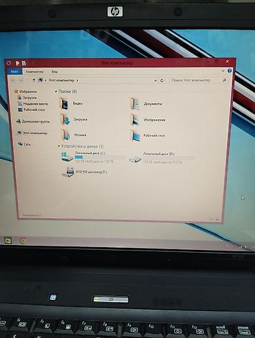This screenshot has width=255, height=338.
Task: Click the Up arrow navigation button
Action: tap(34, 80)
